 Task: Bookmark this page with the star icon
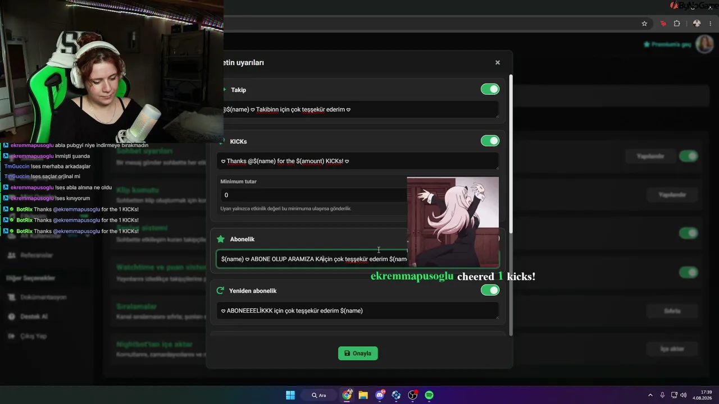(x=644, y=24)
